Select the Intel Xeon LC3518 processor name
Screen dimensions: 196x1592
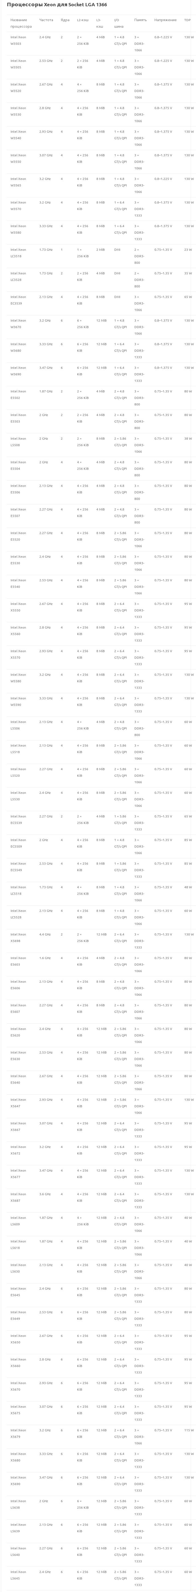pos(18,253)
